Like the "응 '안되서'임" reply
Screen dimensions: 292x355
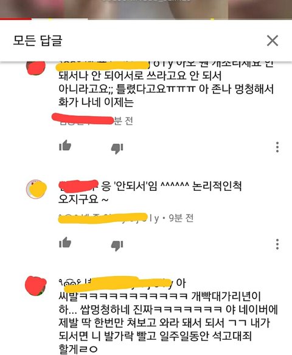65,243
